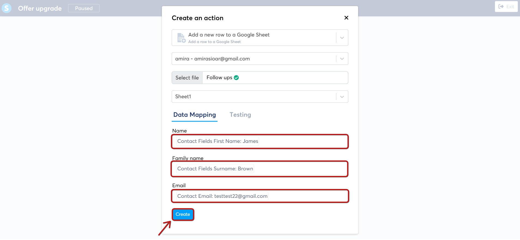520x240 pixels.
Task: Click the Name mapping input field
Action: (x=260, y=141)
